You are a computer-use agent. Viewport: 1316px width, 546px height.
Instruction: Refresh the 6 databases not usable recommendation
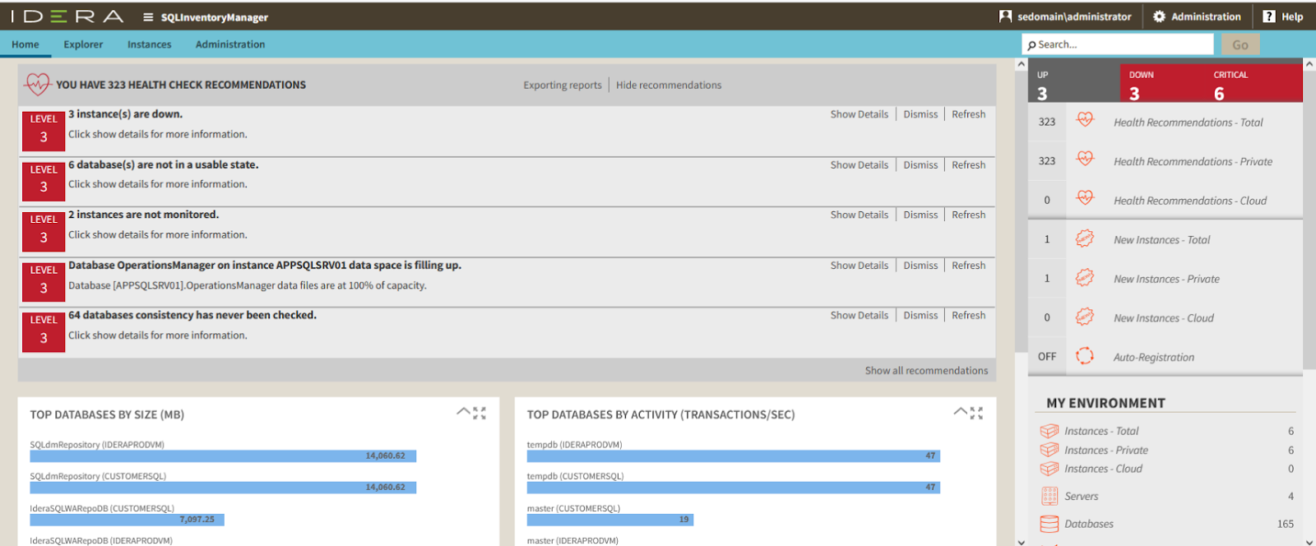click(968, 164)
